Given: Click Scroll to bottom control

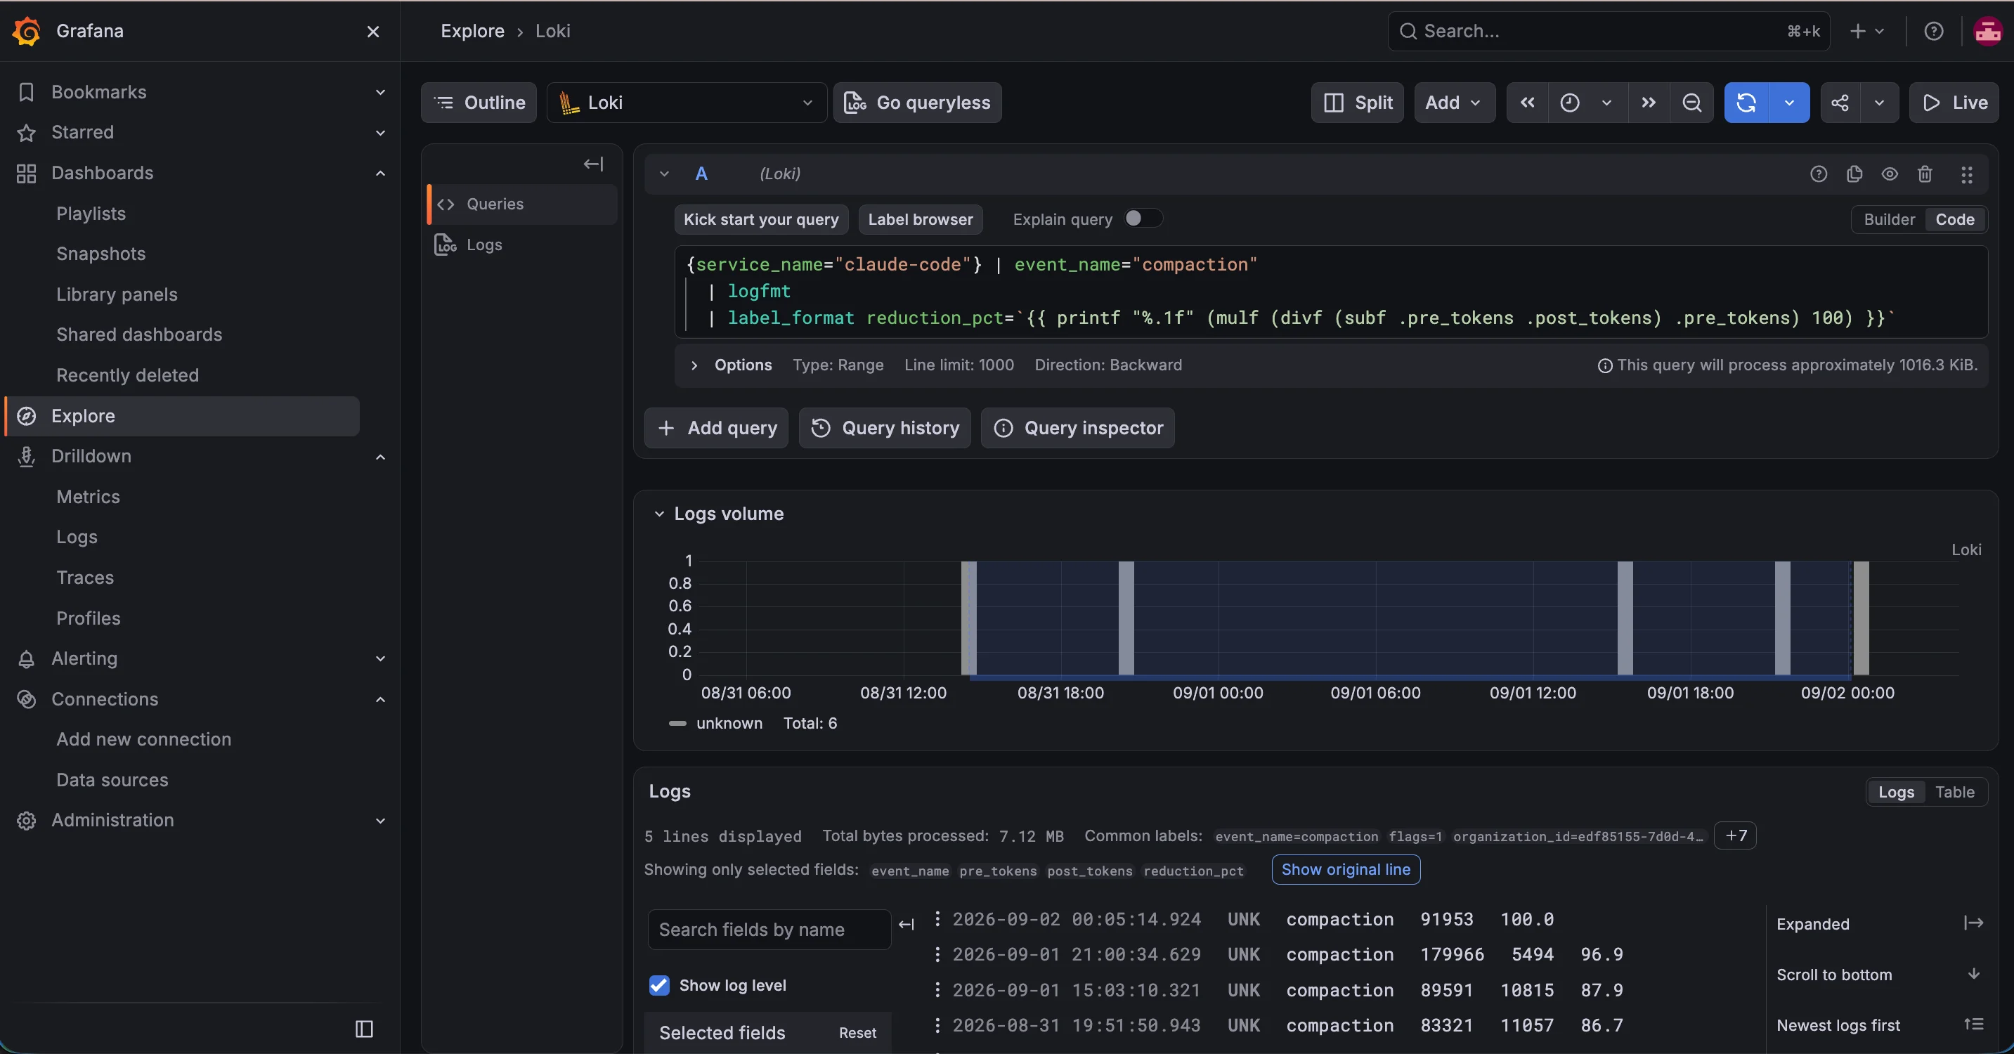Looking at the screenshot, I should [x=1880, y=975].
